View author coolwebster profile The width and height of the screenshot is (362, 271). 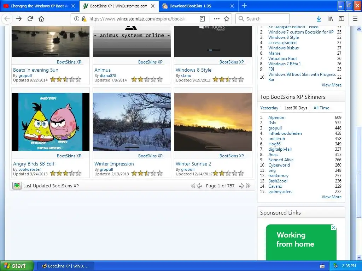point(30,169)
